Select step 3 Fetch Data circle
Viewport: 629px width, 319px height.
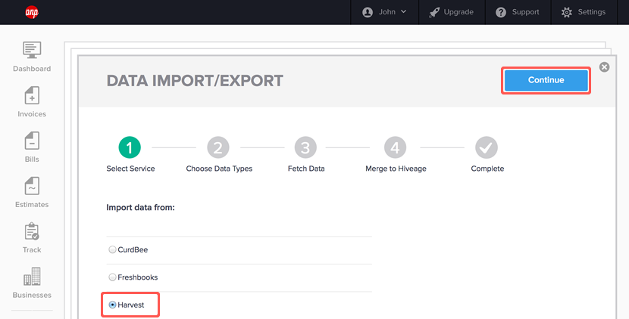pyautogui.click(x=305, y=147)
